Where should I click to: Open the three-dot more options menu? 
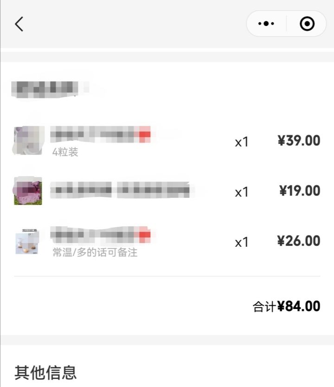pyautogui.click(x=266, y=24)
